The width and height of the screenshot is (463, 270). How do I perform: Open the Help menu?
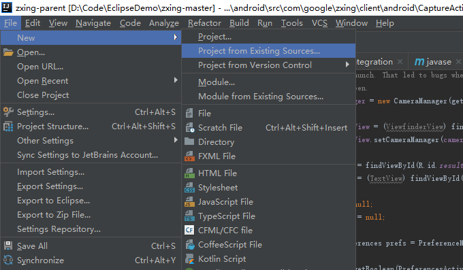tap(385, 23)
